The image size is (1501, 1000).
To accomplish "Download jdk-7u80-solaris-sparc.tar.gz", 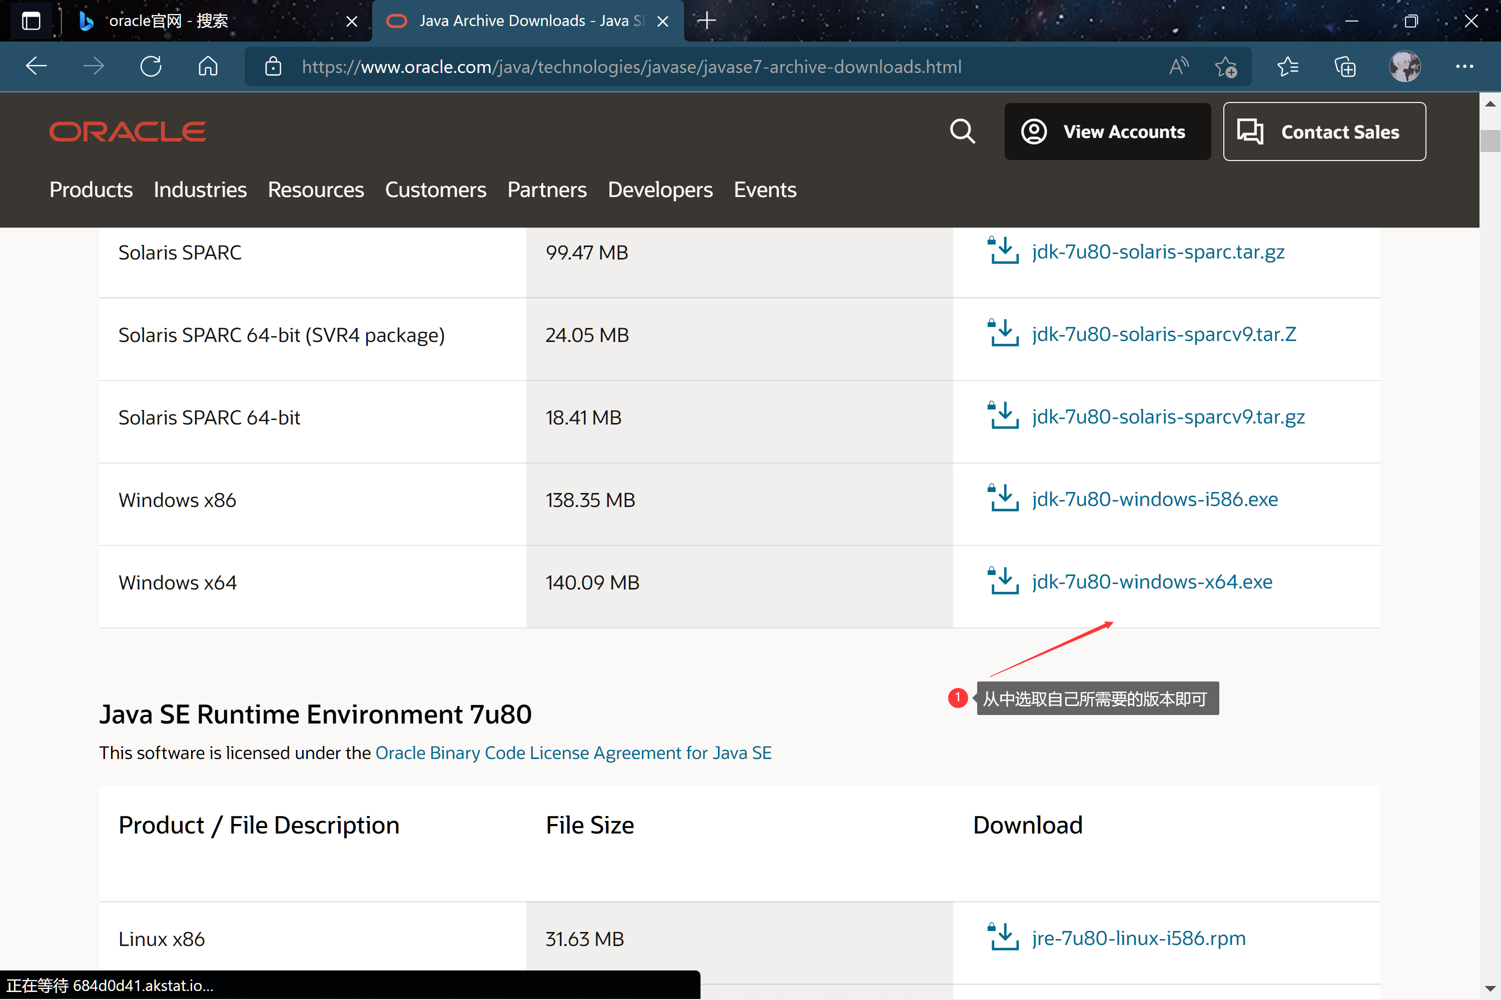I will pyautogui.click(x=1158, y=252).
